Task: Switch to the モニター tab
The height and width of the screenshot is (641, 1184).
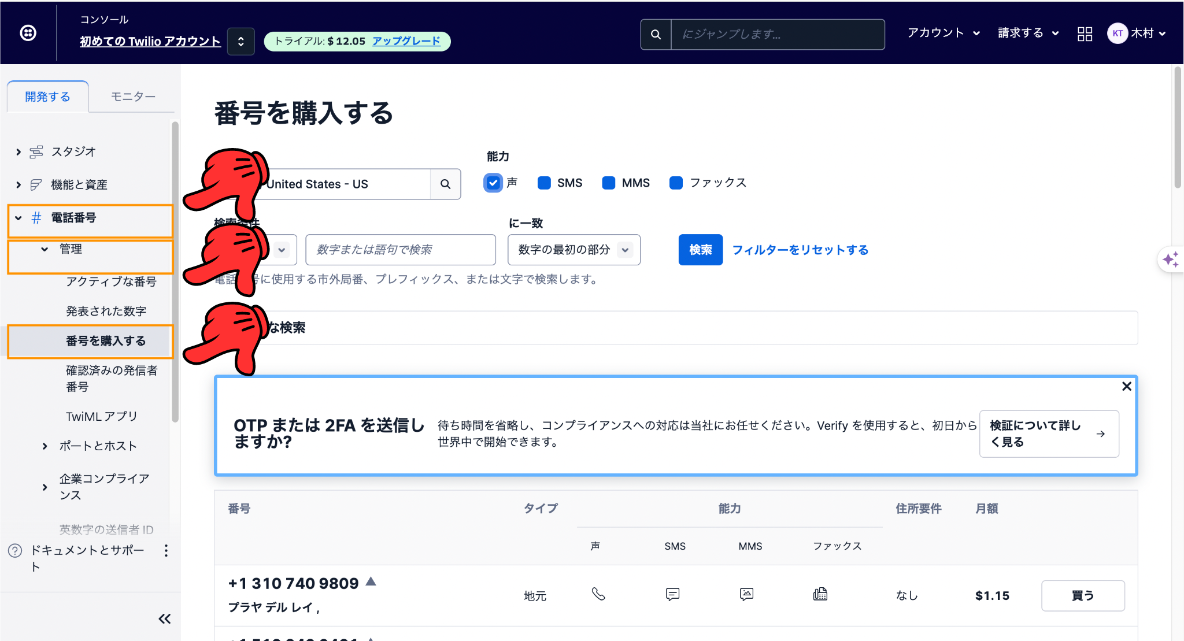Action: 133,97
